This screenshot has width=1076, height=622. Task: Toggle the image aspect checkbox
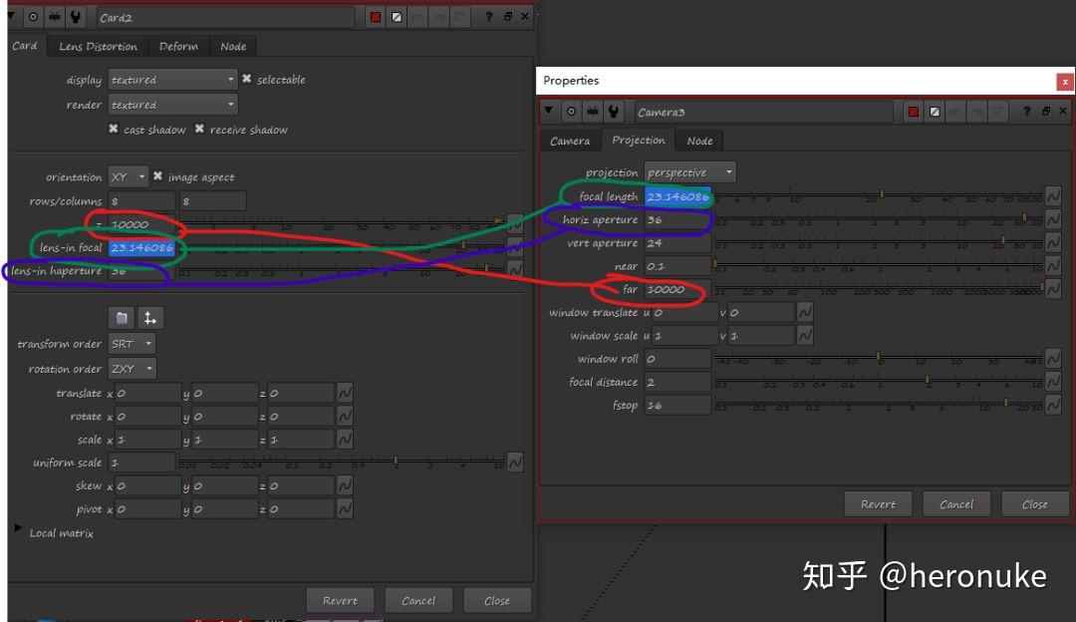pos(157,176)
